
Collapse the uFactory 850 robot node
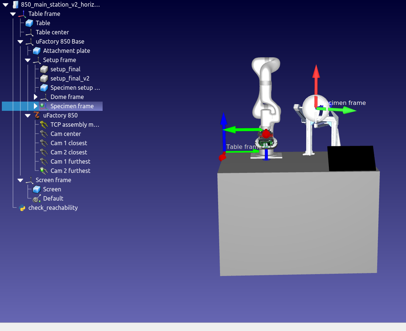28,116
